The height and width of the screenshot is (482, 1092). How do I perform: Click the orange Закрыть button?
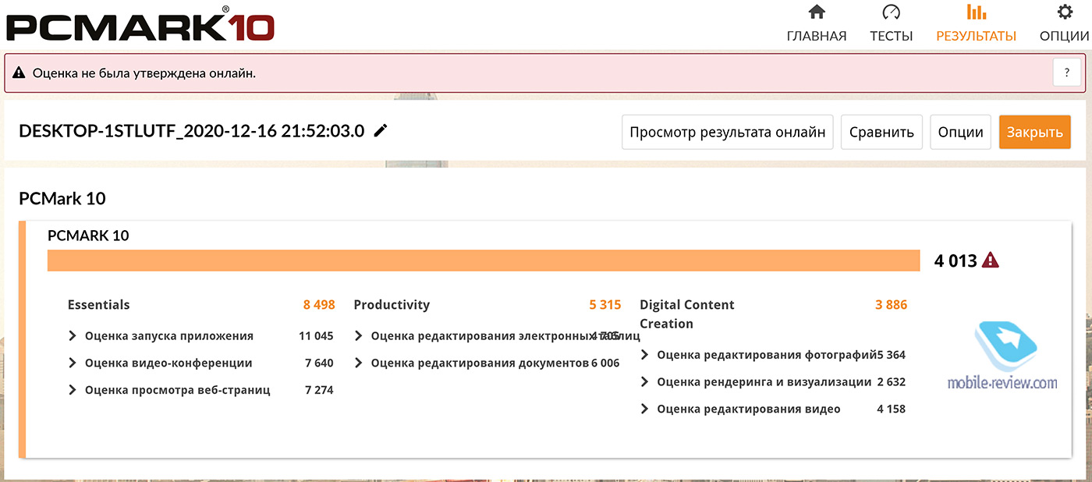(1034, 132)
